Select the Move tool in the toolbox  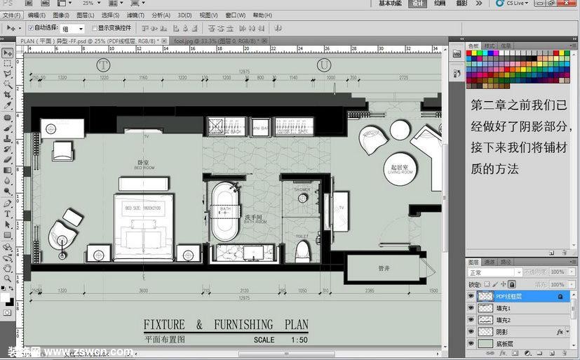coord(8,53)
